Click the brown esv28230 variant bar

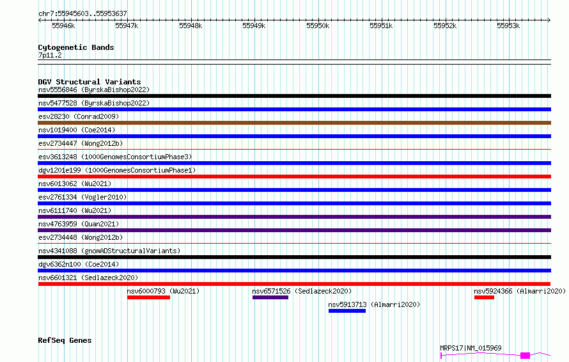click(294, 123)
